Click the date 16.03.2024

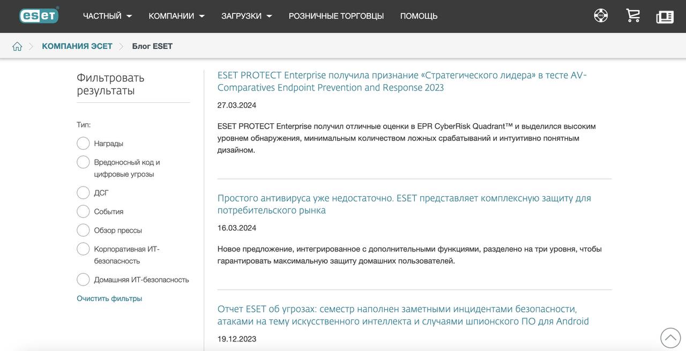[x=237, y=228]
